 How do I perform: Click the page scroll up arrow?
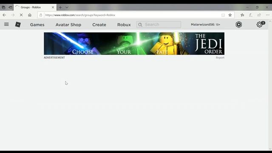click(270, 21)
